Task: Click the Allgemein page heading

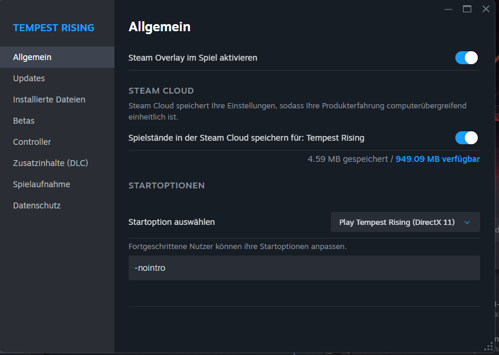Action: [159, 27]
